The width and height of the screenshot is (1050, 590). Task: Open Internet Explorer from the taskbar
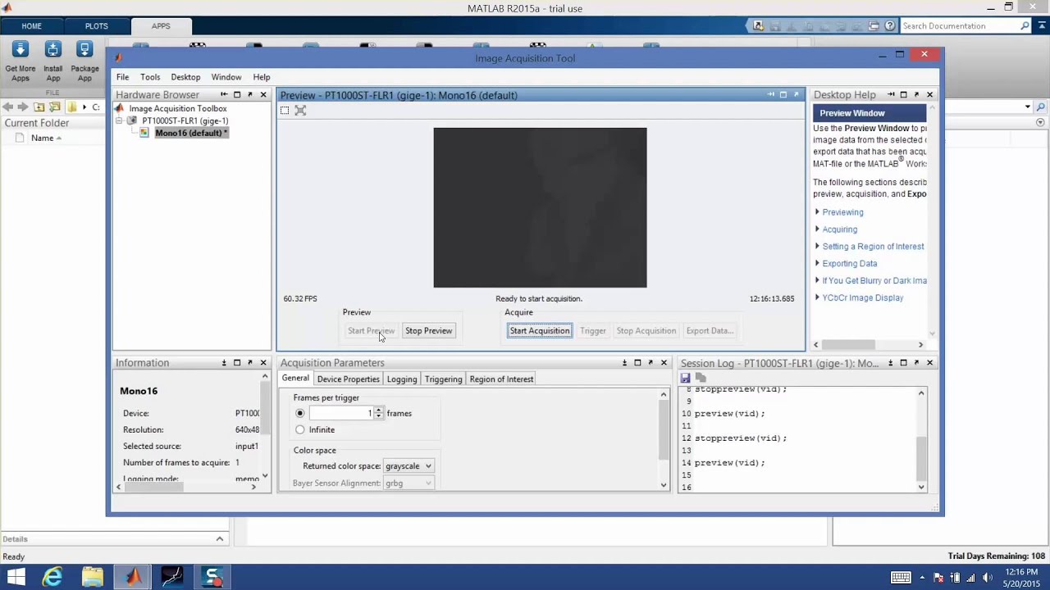pos(52,577)
